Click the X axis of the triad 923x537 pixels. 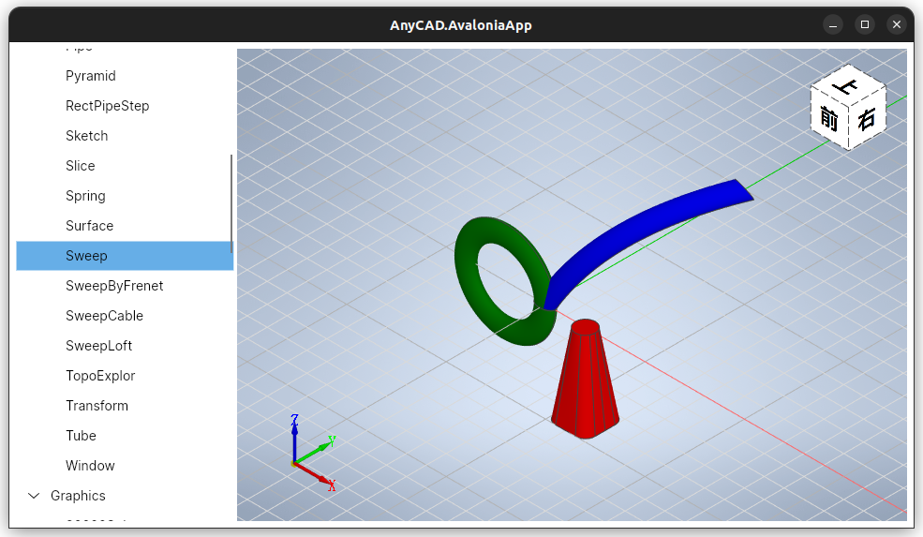(314, 474)
